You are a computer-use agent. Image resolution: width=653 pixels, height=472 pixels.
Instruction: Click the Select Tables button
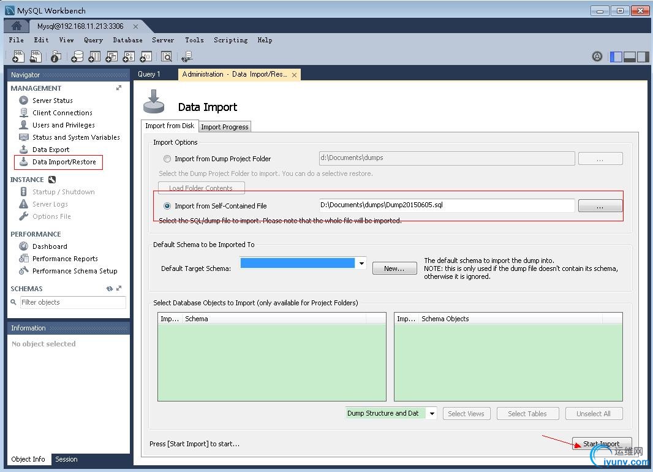tap(527, 414)
